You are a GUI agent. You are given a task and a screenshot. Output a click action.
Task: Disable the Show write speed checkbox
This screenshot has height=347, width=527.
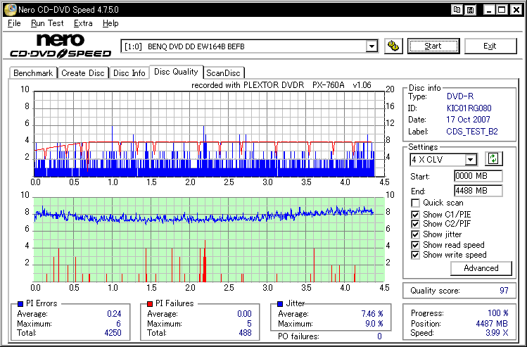click(x=415, y=255)
